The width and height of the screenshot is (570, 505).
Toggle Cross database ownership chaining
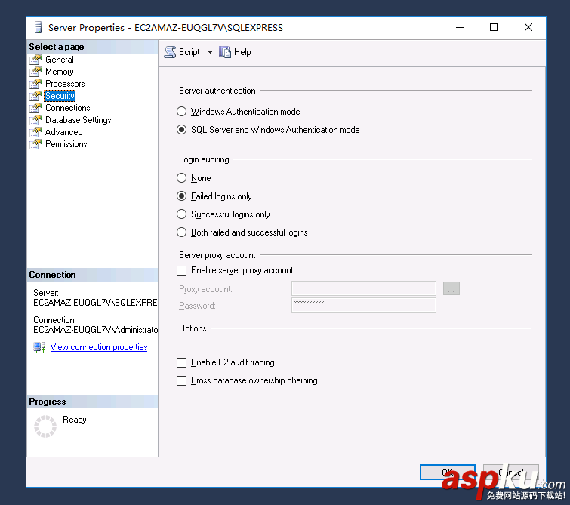181,380
